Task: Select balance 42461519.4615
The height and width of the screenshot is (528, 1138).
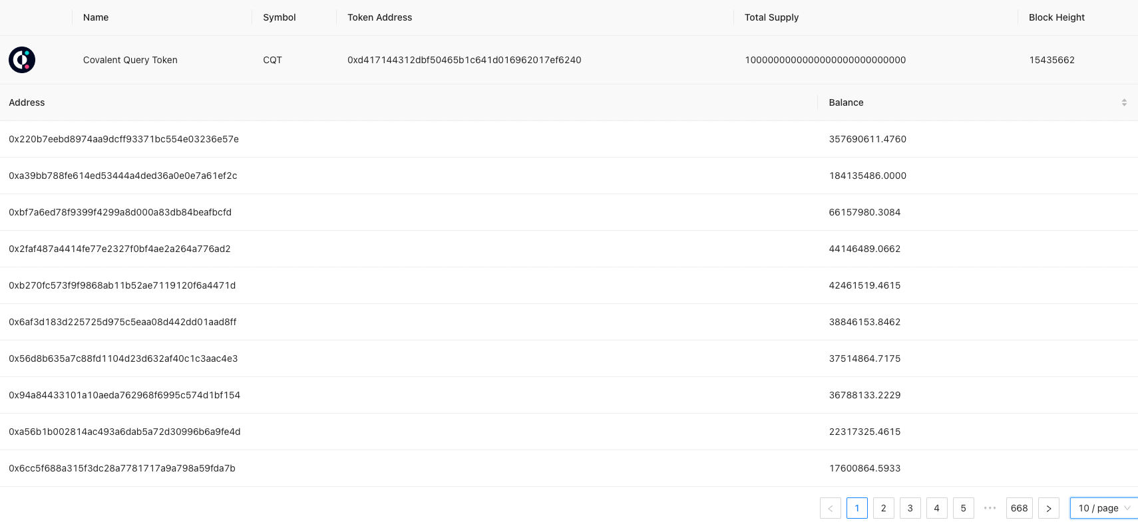Action: (x=865, y=285)
